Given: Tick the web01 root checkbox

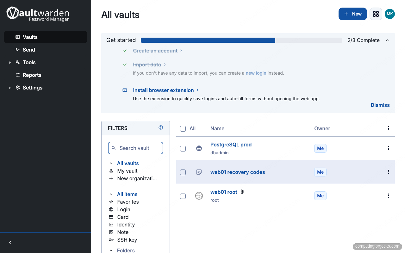Looking at the screenshot, I should (183, 196).
